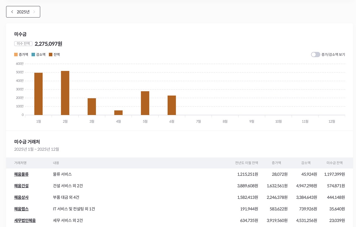Viewport: 356px width, 227px height.
Task: Click the date range 2025년 1월 ~ 2025년 12월
Action: click(x=37, y=149)
